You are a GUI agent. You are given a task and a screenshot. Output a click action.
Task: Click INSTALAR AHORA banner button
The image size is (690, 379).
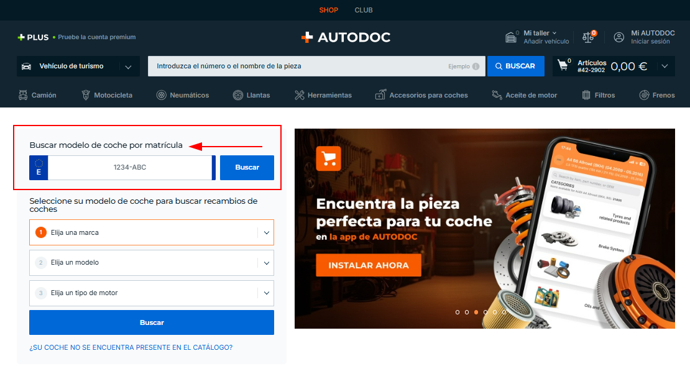tap(369, 265)
